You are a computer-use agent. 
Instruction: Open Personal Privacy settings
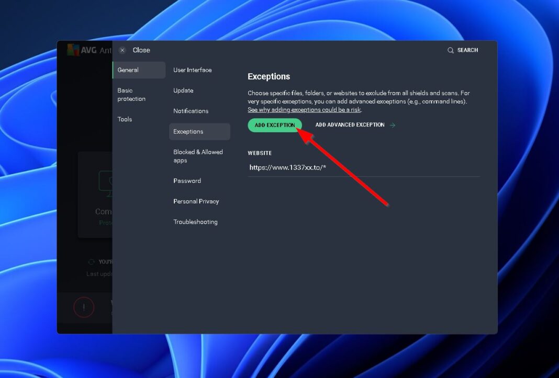[196, 201]
